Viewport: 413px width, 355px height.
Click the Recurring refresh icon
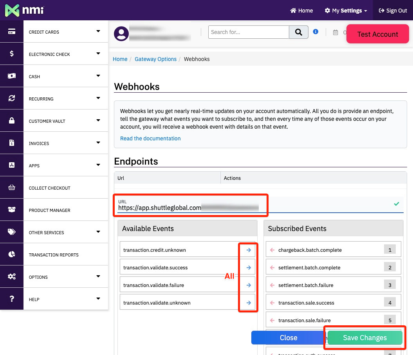[x=12, y=99]
